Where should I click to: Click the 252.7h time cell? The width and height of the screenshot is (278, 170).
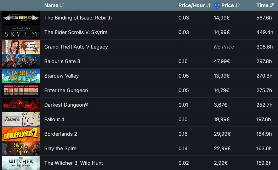click(x=264, y=105)
